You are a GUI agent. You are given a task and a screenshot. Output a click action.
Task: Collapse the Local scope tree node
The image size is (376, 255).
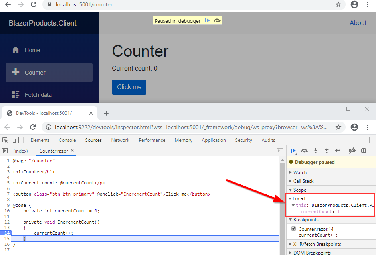(x=290, y=198)
